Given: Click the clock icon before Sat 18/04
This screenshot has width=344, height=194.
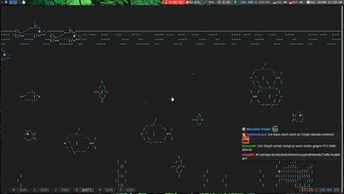Looking at the screenshot, I should [x=308, y=2].
